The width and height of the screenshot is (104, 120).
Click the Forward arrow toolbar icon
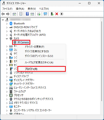click(x=8, y=14)
